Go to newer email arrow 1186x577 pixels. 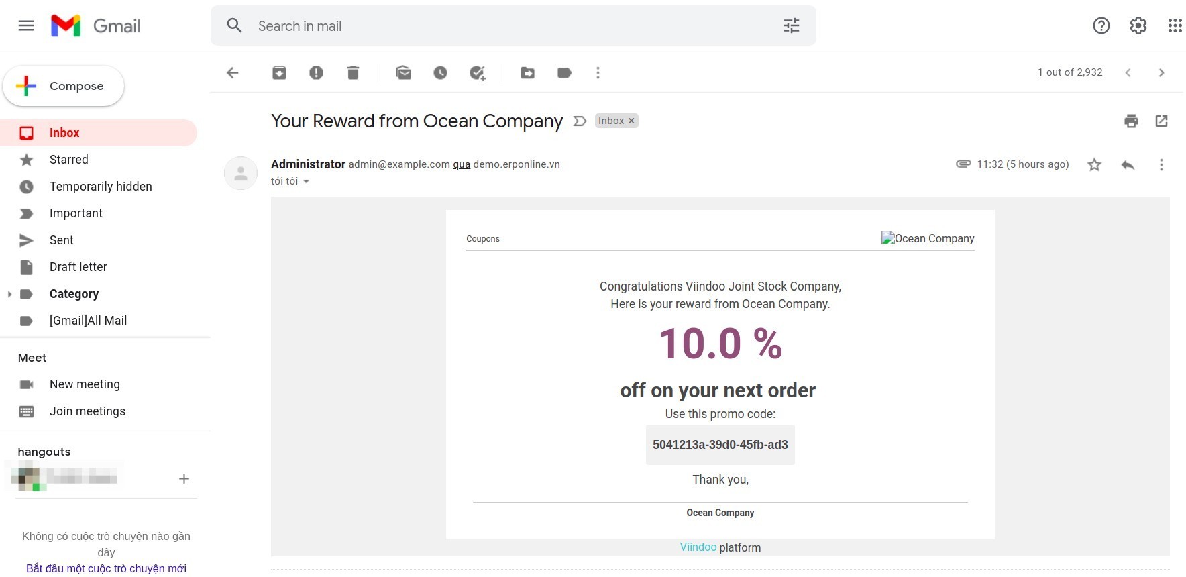[1128, 72]
